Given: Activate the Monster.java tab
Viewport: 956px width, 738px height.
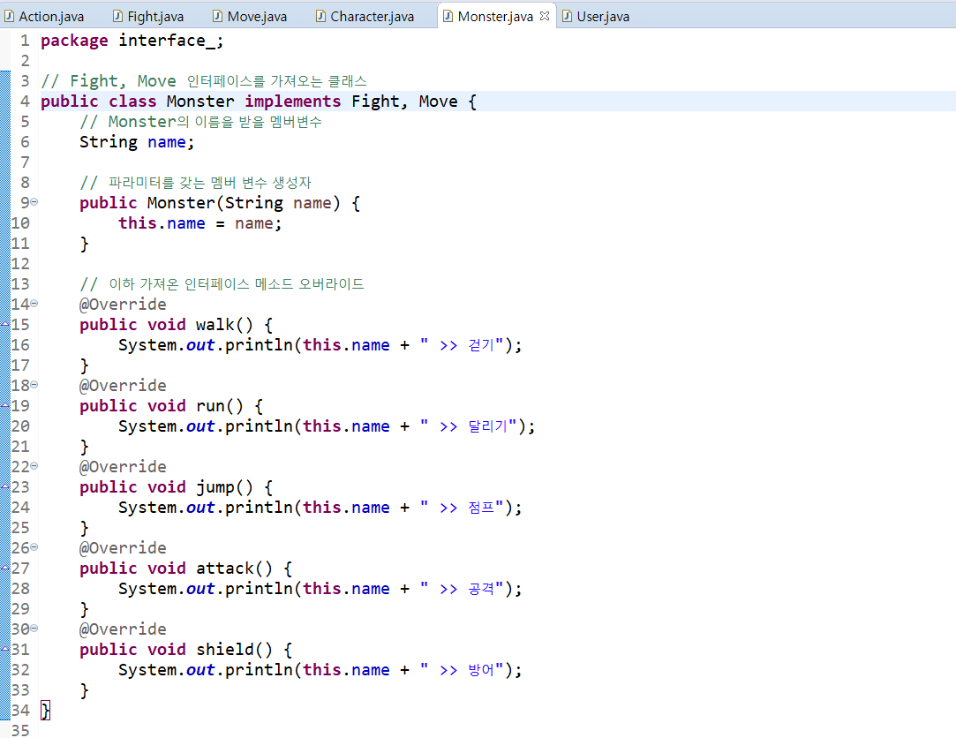Looking at the screenshot, I should pyautogui.click(x=495, y=17).
